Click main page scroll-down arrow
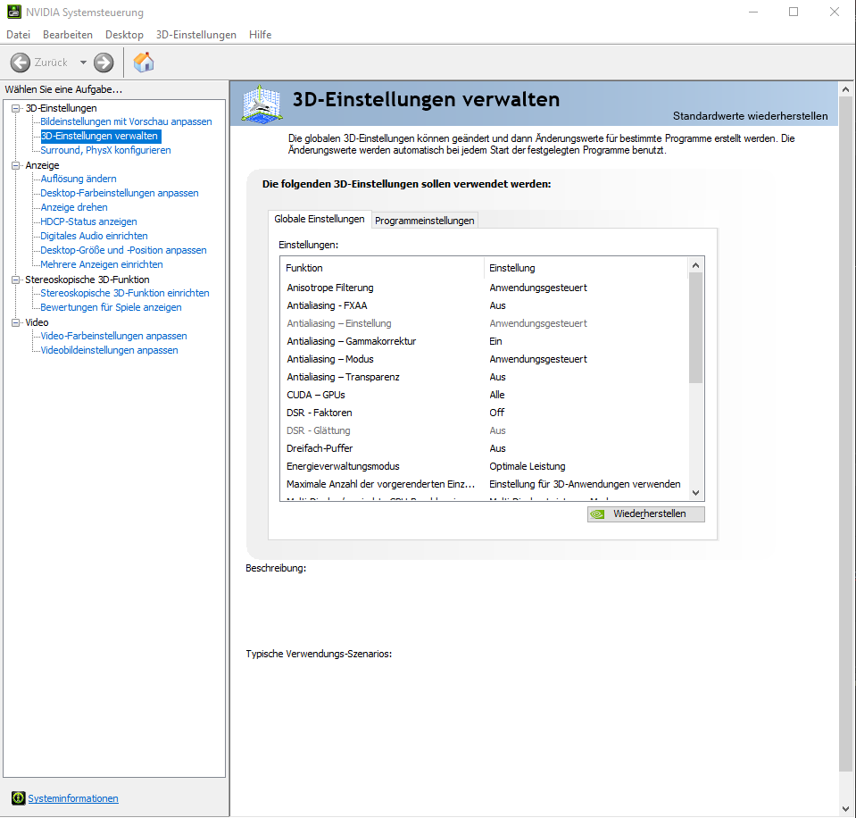856x818 pixels. coord(845,809)
